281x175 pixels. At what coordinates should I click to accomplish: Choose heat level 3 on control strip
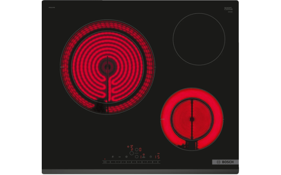126,162
